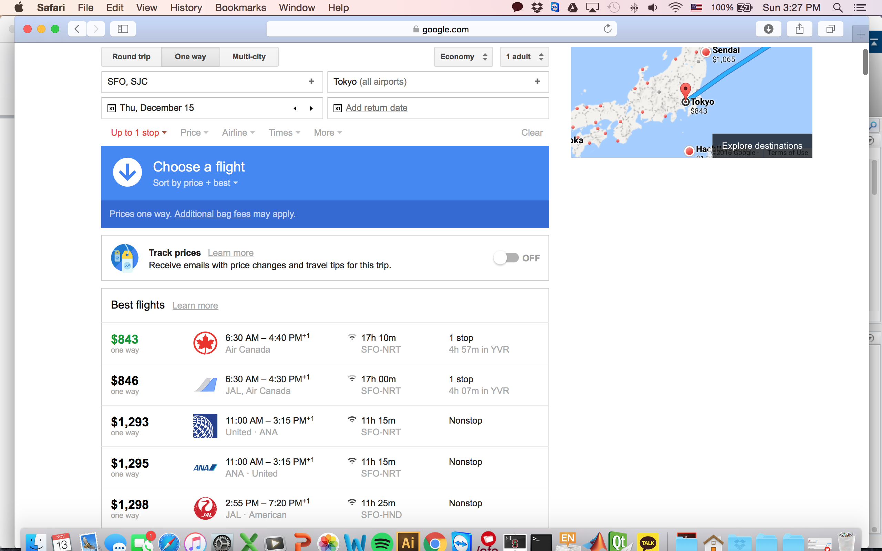Expand the More filters dropdown
The width and height of the screenshot is (882, 551).
(x=328, y=133)
